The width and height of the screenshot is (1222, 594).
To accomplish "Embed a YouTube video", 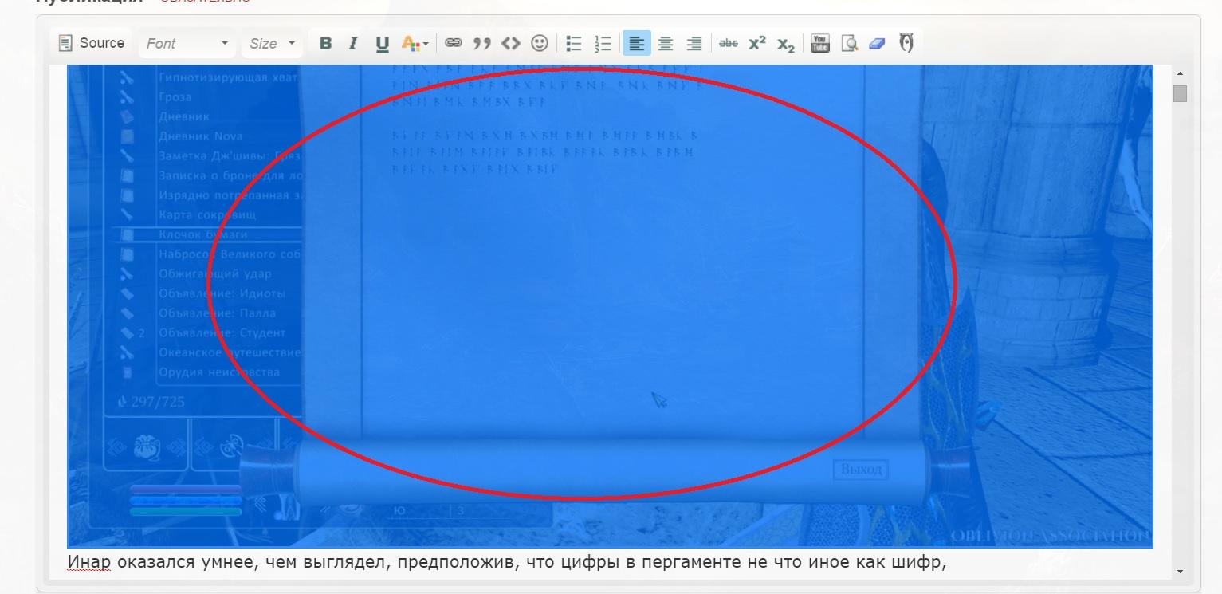I will [x=819, y=44].
